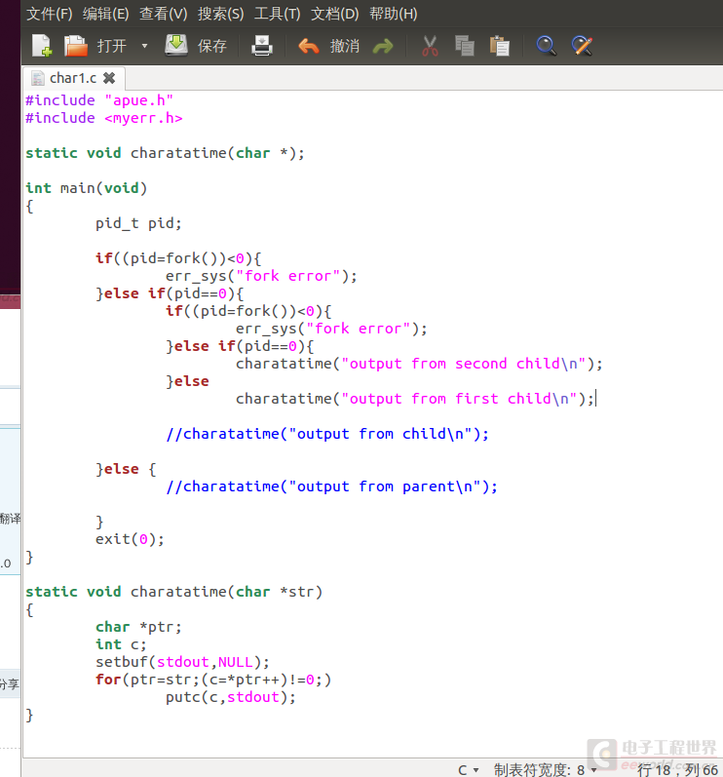The height and width of the screenshot is (777, 723).
Task: Close the char1.c tab
Action: (109, 78)
